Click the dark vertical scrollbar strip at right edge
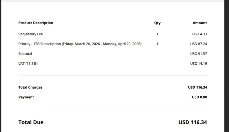229x132 pixels. (227, 66)
